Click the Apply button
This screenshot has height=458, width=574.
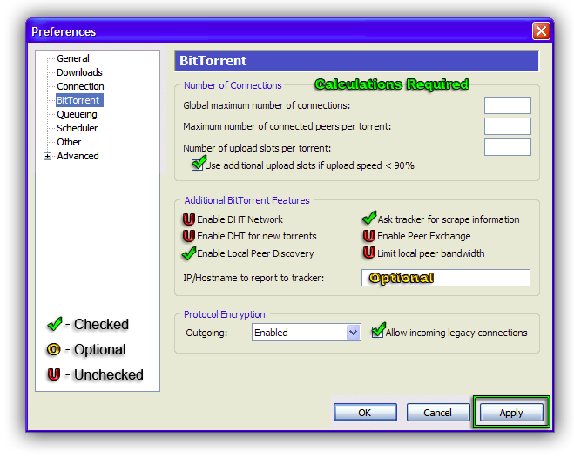click(x=511, y=413)
